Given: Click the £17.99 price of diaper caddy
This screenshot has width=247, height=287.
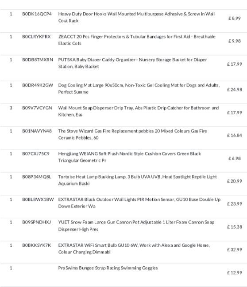Looking at the screenshot, I should [235, 64].
